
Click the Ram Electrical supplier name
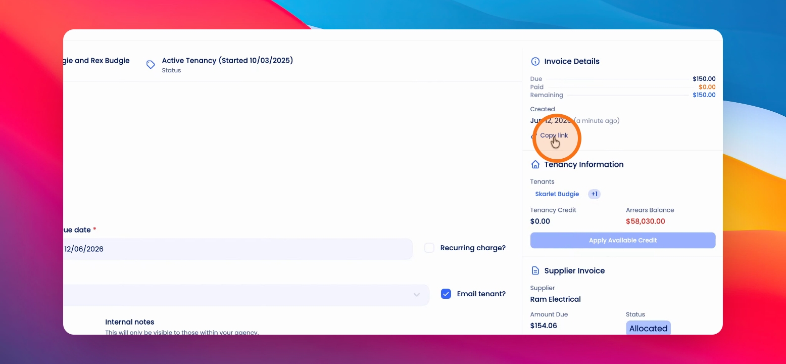pos(556,299)
